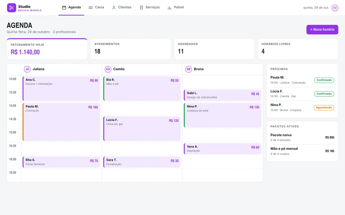Select Lúcia F. unha em gel appointment
Image resolution: width=345 pixels, height=215 pixels.
(142, 129)
